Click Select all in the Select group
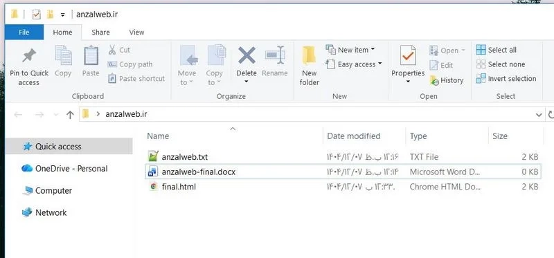Screen dimensions: 554x258 [496, 50]
